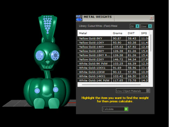Image resolution: width=169 pixels, height=127 pixels.
Task: Click the vertical scrollbar of metals list
Action: [151, 43]
